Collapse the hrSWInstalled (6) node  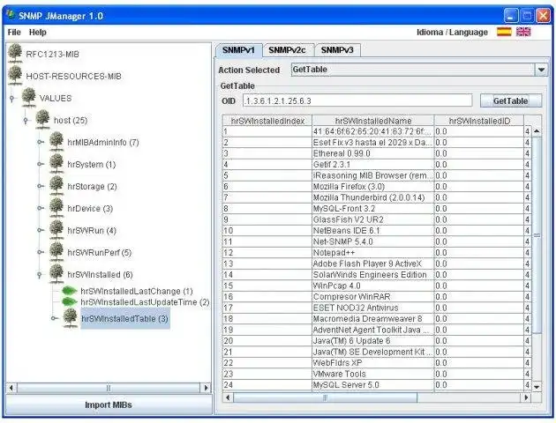click(x=40, y=275)
